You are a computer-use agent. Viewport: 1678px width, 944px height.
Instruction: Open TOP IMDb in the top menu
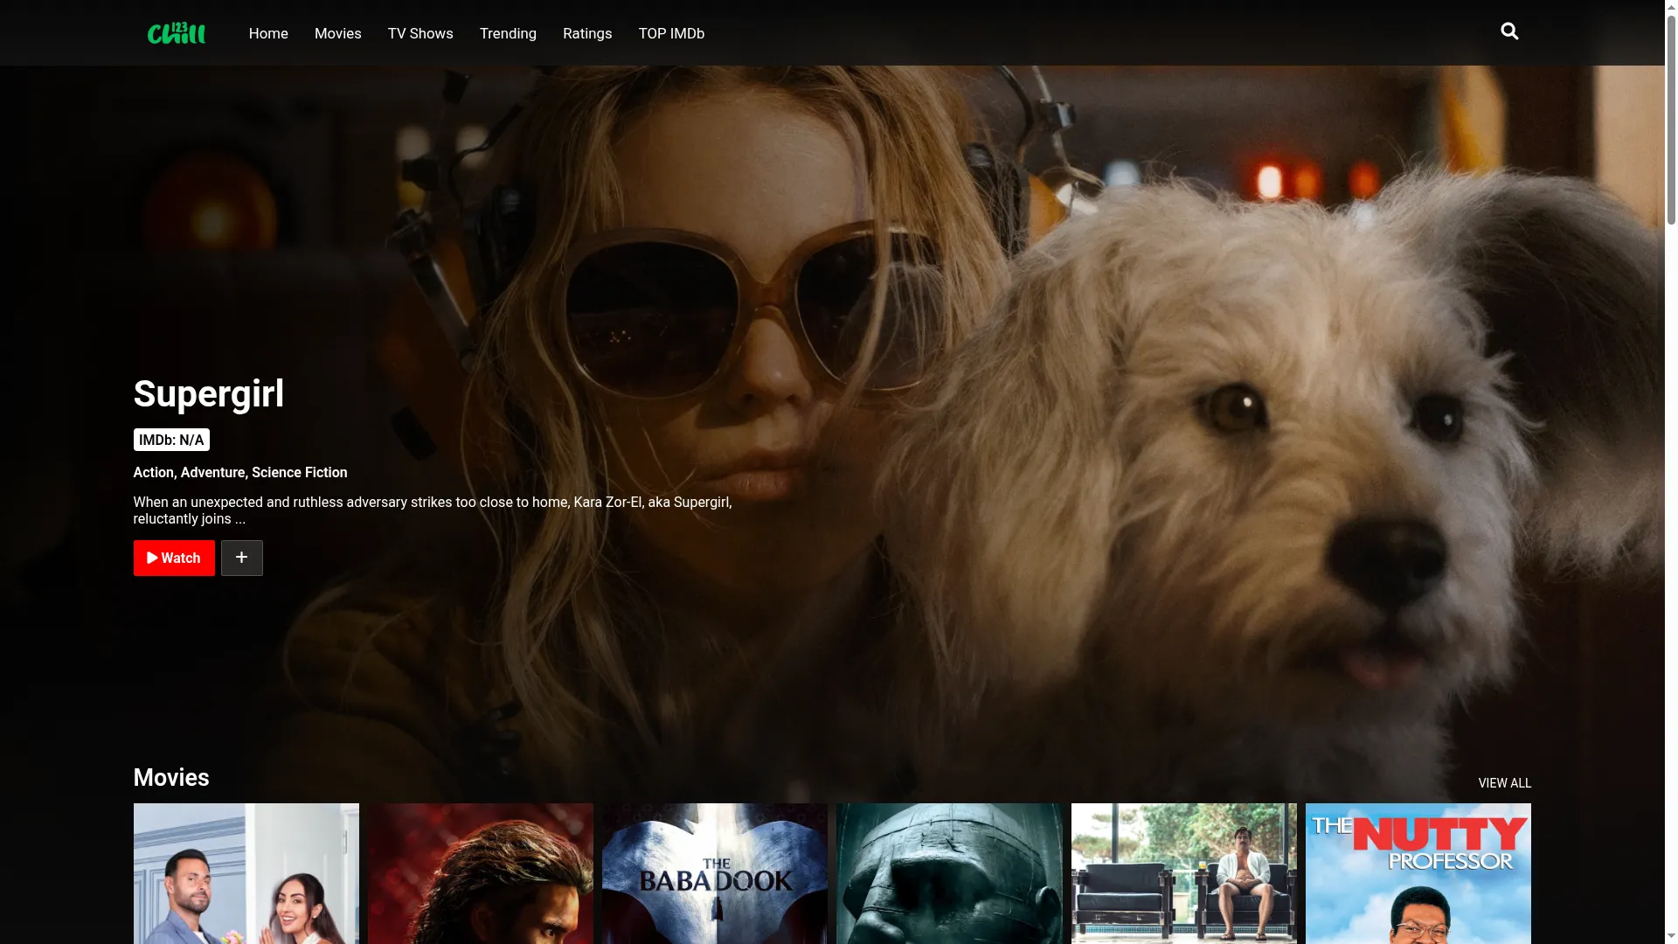(x=671, y=33)
